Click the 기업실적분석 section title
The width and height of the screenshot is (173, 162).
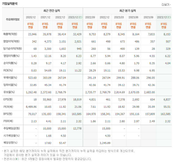(10, 4)
